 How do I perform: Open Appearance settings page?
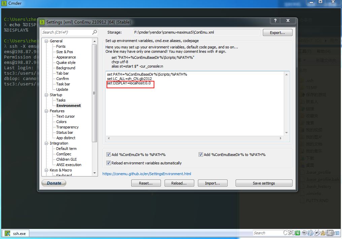[66, 57]
